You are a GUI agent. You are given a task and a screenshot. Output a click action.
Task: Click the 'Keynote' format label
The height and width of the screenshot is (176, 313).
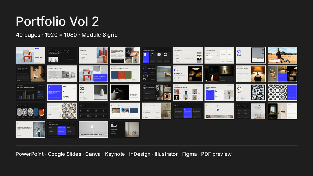115,154
